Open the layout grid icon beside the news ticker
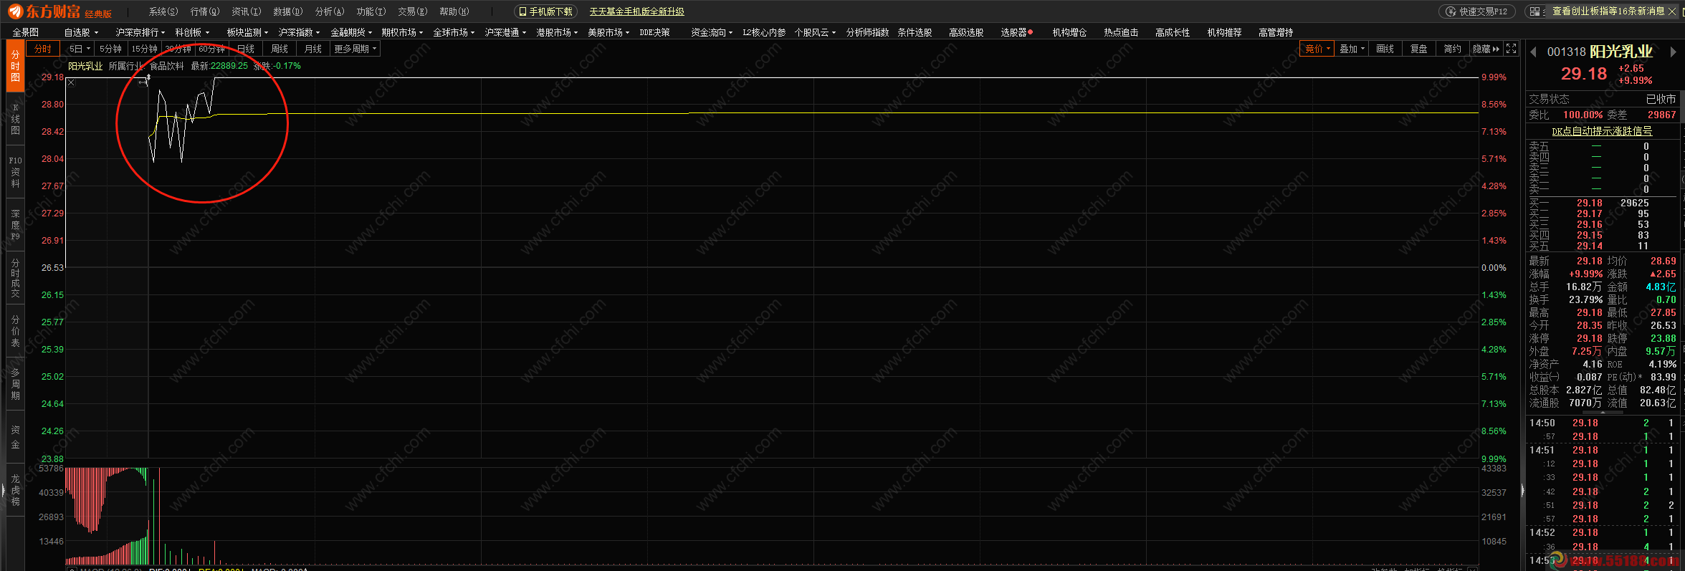 pos(1534,11)
